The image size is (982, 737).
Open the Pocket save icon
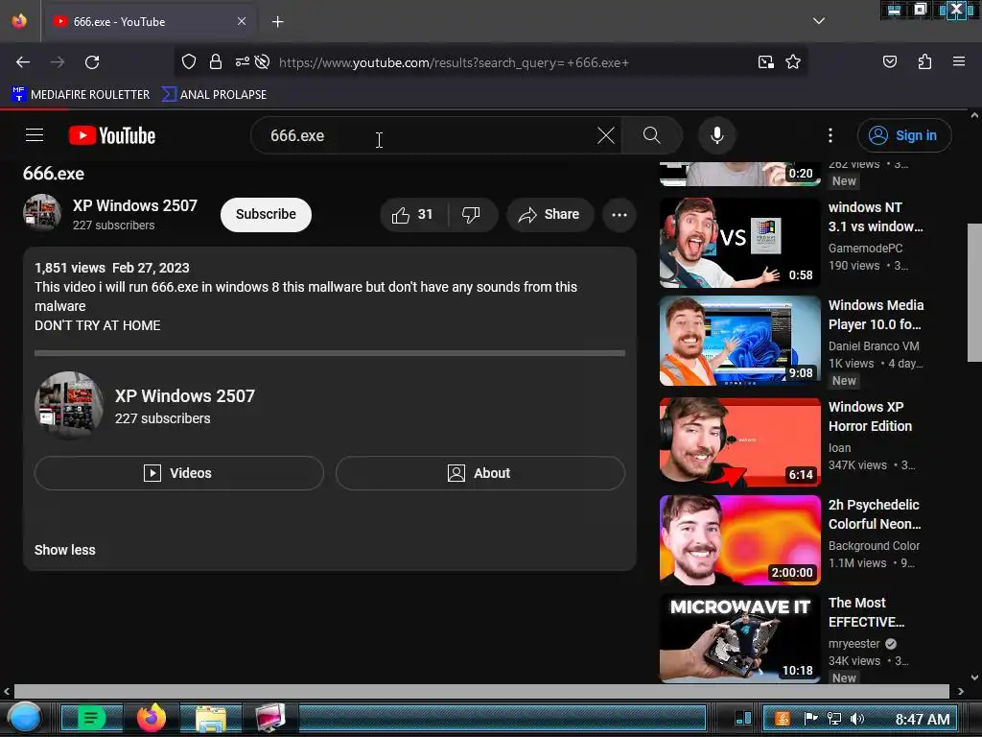pos(889,61)
